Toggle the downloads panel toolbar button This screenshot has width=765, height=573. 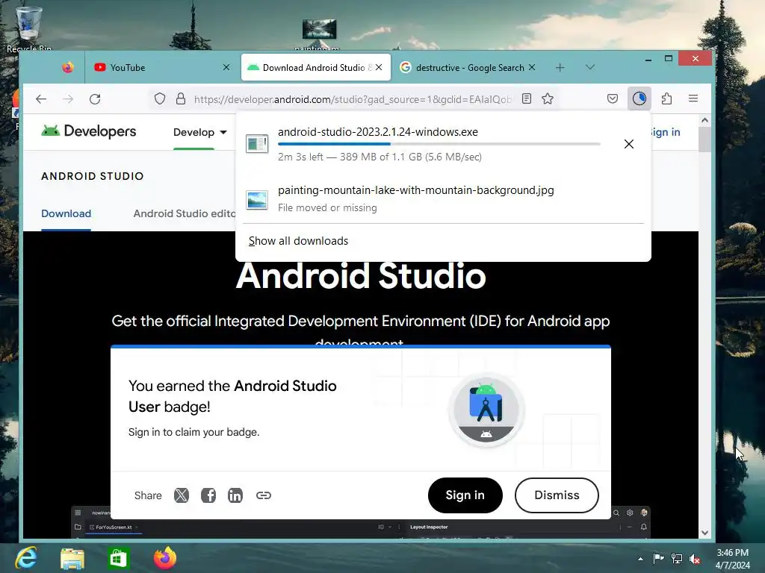639,98
